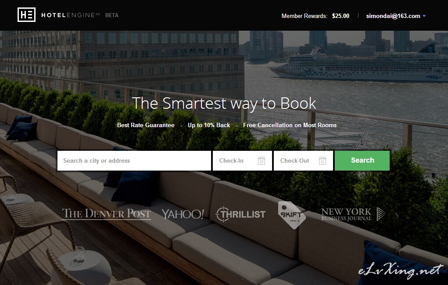The width and height of the screenshot is (448, 285).
Task: Click the New York Business Journal logo
Action: pyautogui.click(x=353, y=214)
